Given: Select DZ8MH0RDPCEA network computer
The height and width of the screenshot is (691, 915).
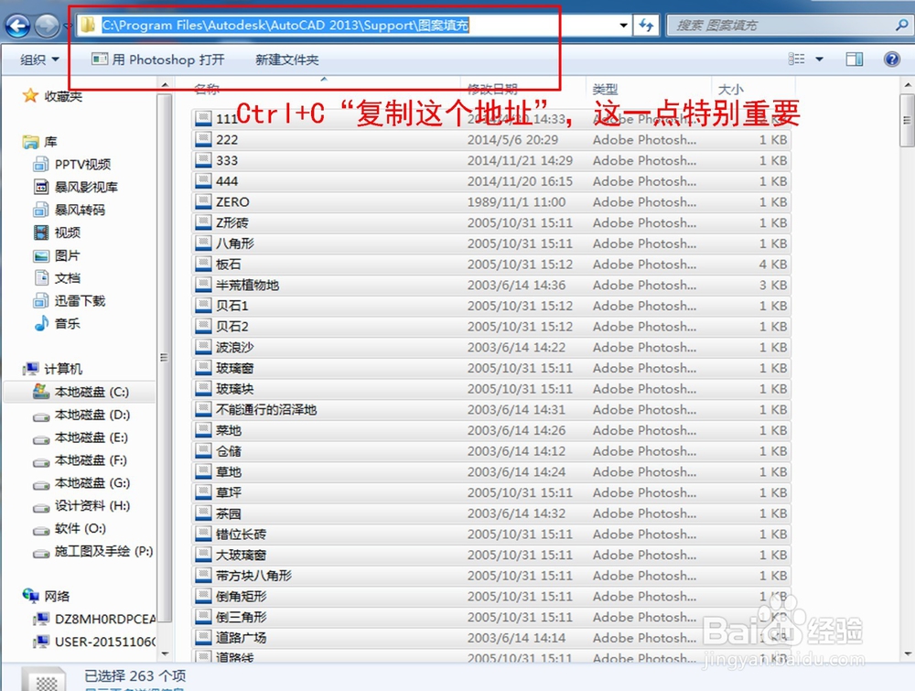Looking at the screenshot, I should [94, 619].
